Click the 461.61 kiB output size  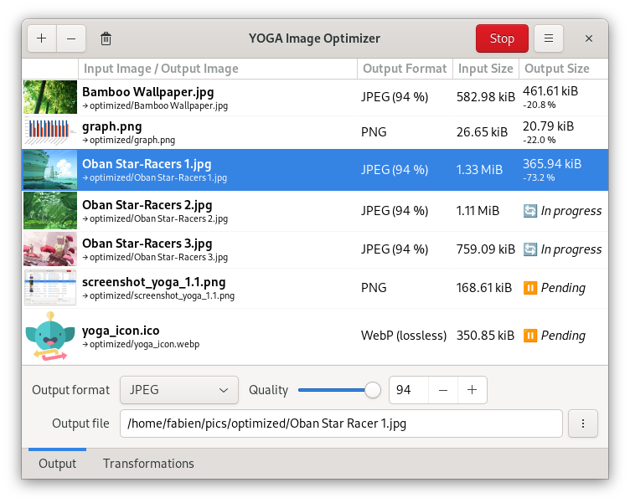click(550, 91)
